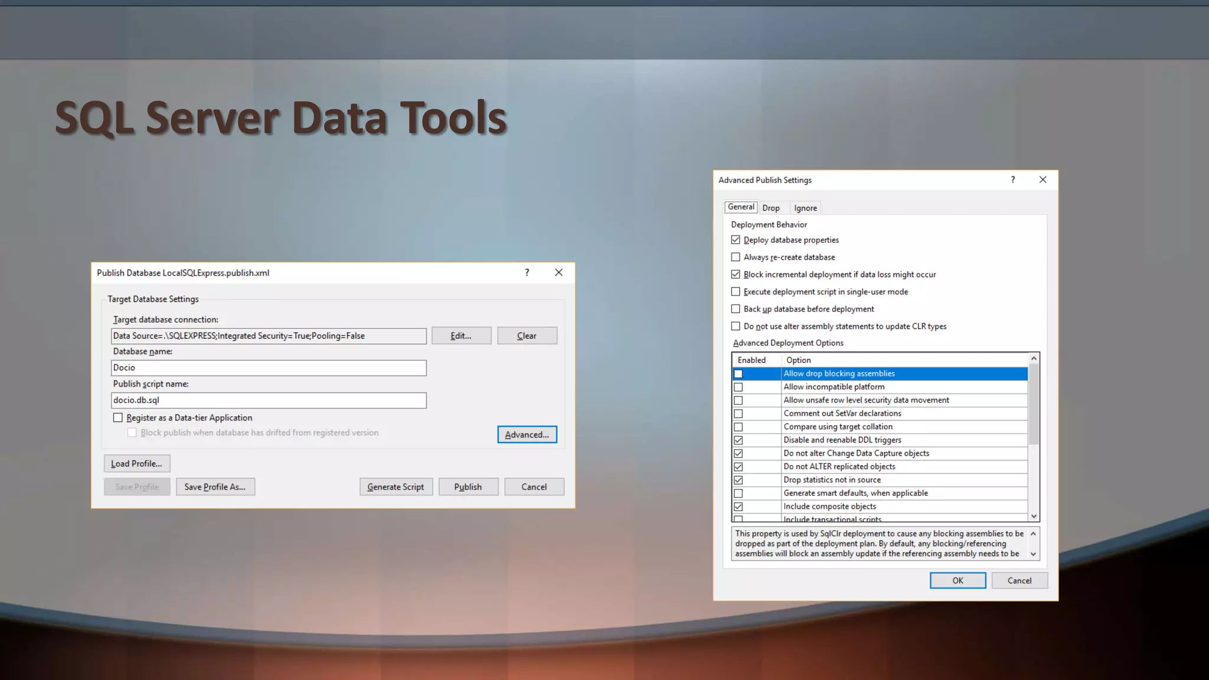Click Load Profile... button
Image resolution: width=1209 pixels, height=680 pixels.
click(136, 463)
